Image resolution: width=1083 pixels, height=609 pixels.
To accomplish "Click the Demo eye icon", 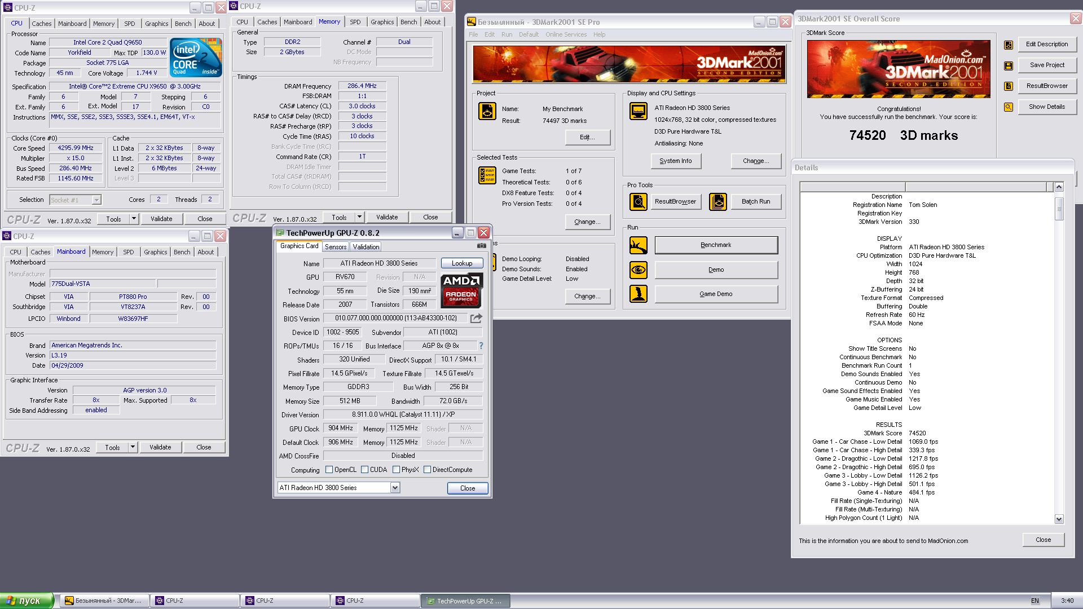I will tap(639, 270).
